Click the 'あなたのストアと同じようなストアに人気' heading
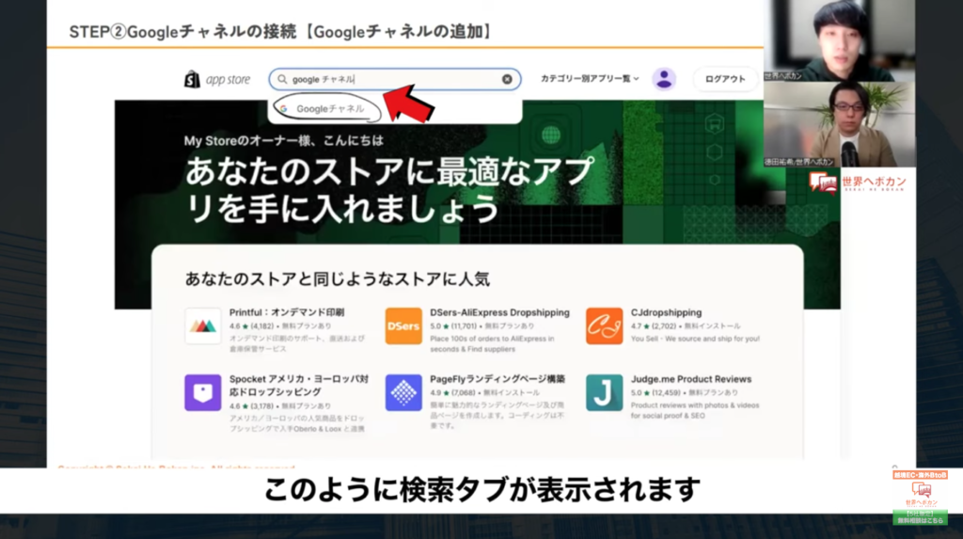Screen dimensions: 963x539 coord(338,279)
